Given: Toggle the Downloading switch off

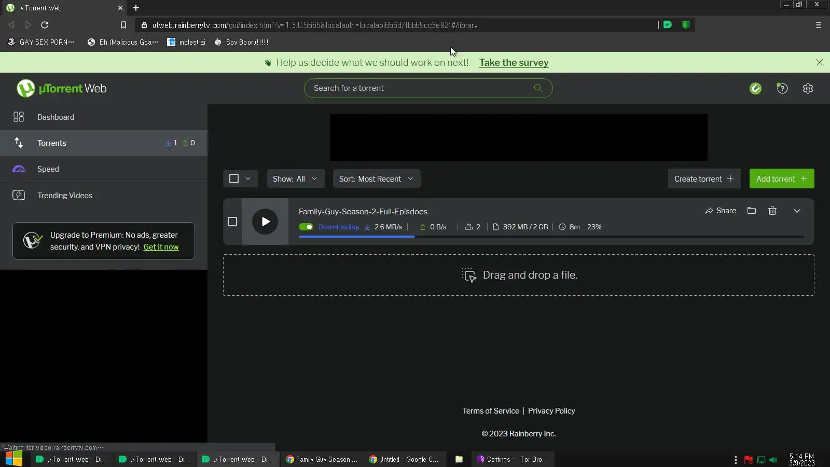Looking at the screenshot, I should point(306,227).
